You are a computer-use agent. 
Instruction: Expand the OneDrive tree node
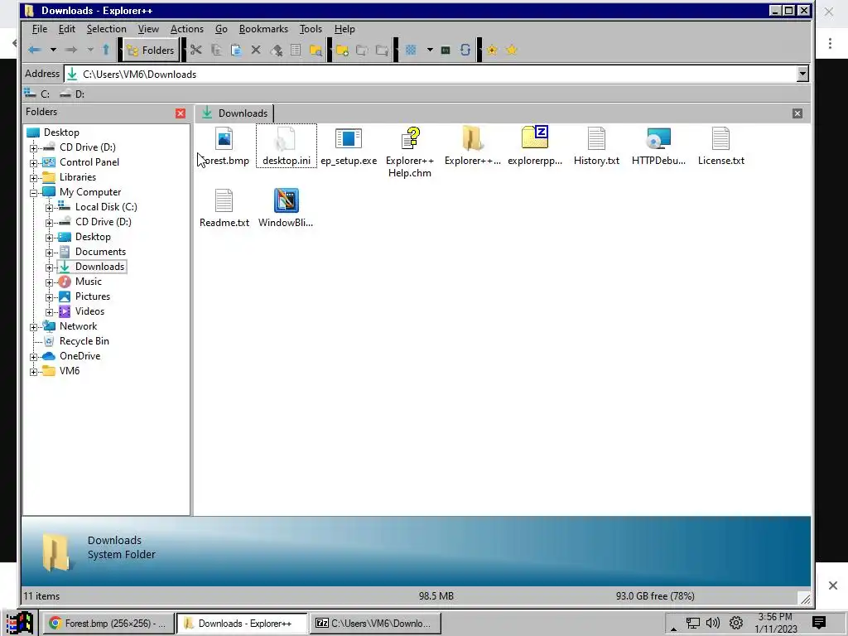[33, 357]
